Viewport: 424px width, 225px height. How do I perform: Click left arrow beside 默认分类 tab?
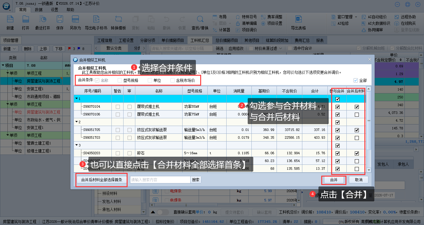97,48
